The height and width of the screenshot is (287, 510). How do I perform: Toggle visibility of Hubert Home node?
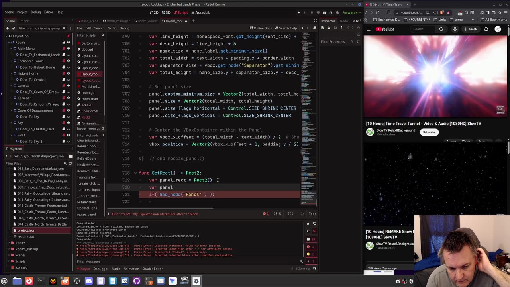68,73
